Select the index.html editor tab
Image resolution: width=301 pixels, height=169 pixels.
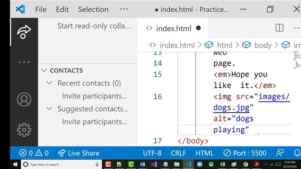[173, 28]
